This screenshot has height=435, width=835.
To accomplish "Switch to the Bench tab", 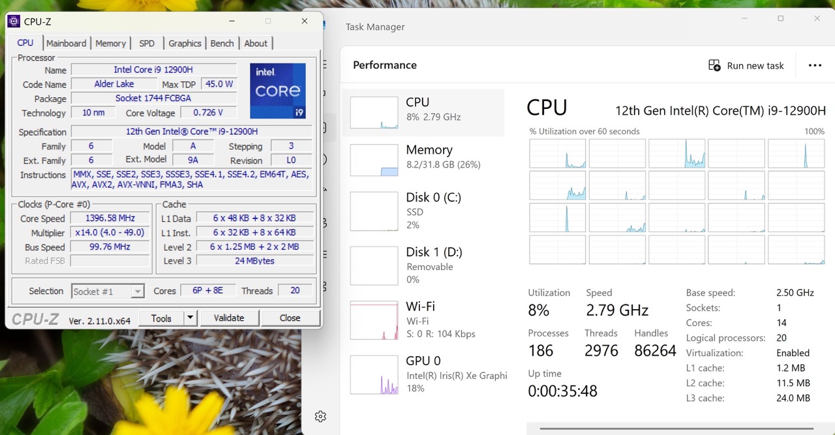I will click(x=222, y=44).
